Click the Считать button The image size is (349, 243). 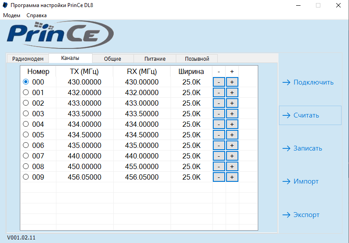point(310,115)
